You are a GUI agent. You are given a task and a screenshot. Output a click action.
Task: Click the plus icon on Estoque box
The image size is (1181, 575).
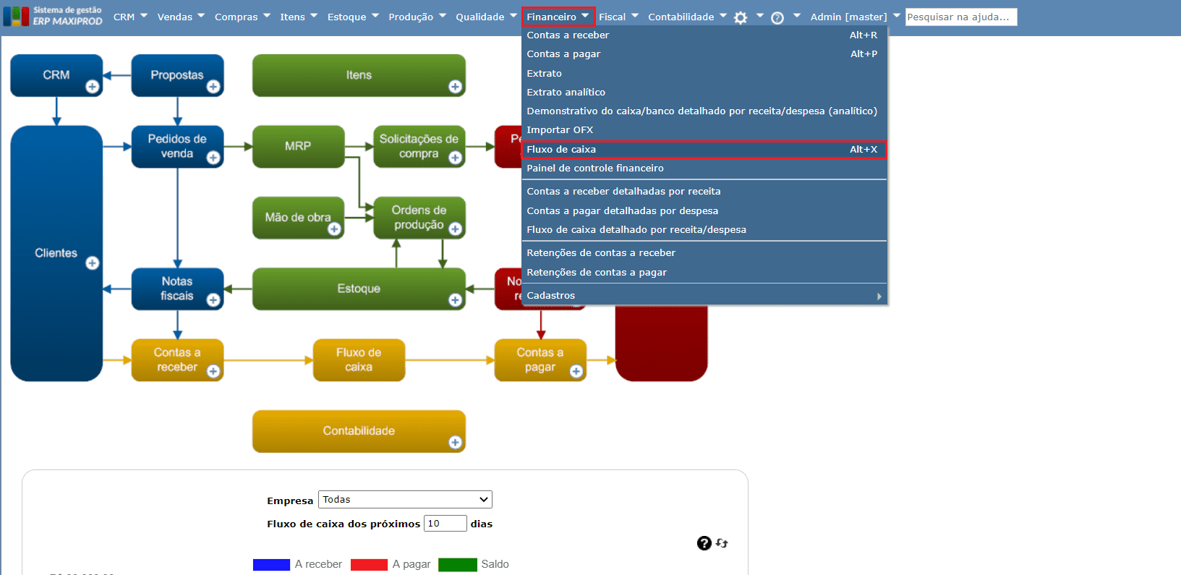[455, 300]
